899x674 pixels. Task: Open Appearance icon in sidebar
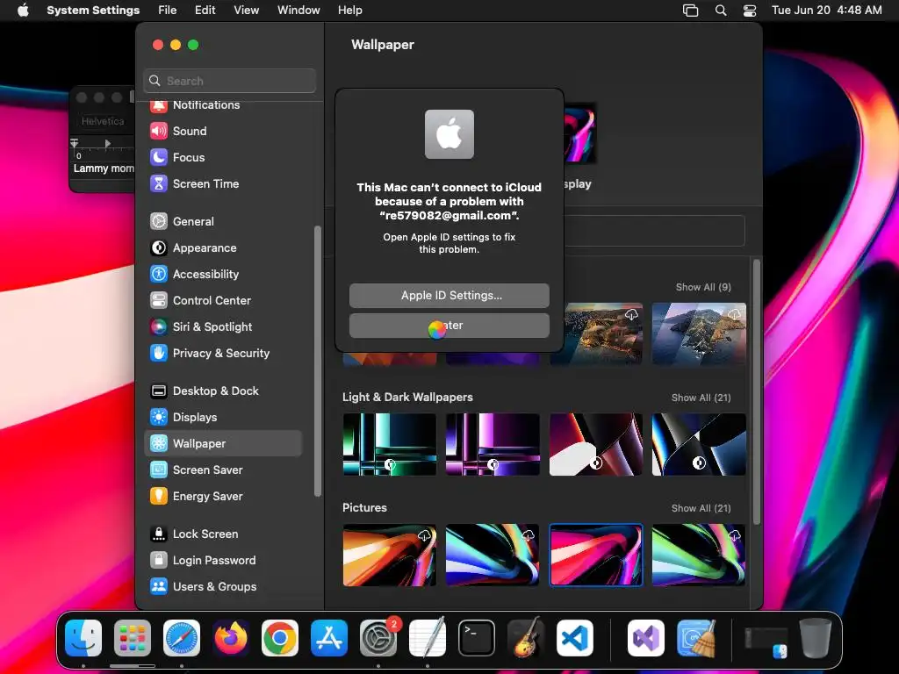click(x=159, y=247)
